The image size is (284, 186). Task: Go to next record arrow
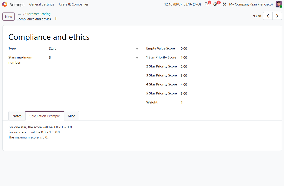(277, 16)
